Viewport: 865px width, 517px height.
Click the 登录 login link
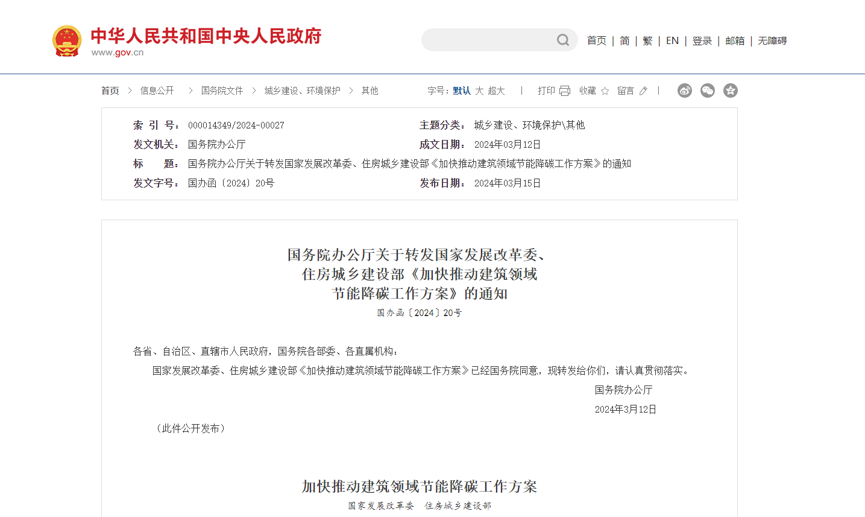[702, 40]
